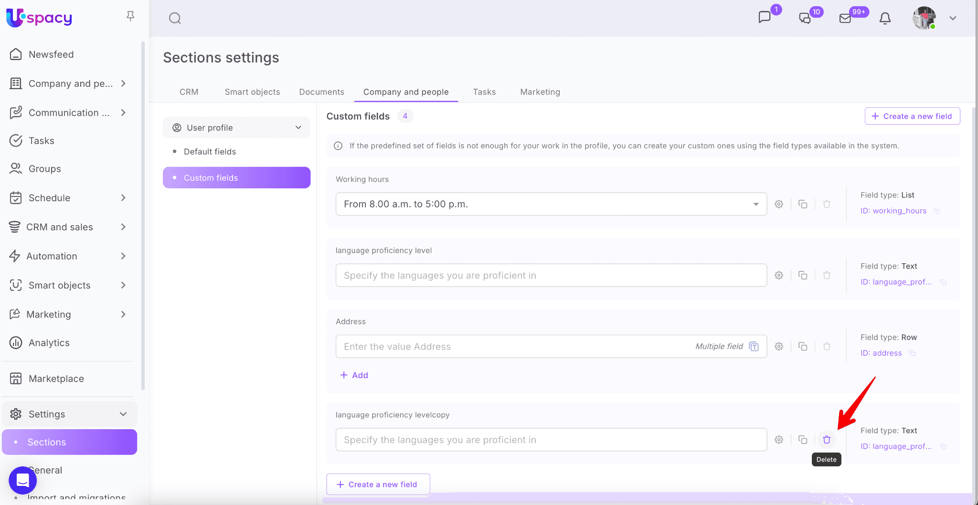Select Default fields in left panel
The height and width of the screenshot is (505, 978).
click(x=210, y=152)
